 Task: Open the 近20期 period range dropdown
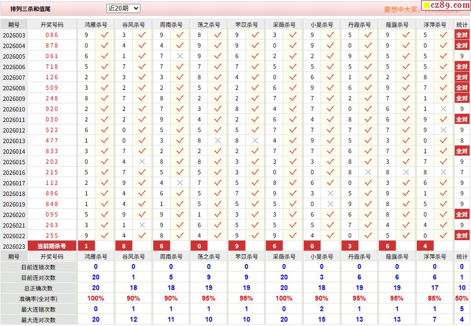(x=123, y=9)
